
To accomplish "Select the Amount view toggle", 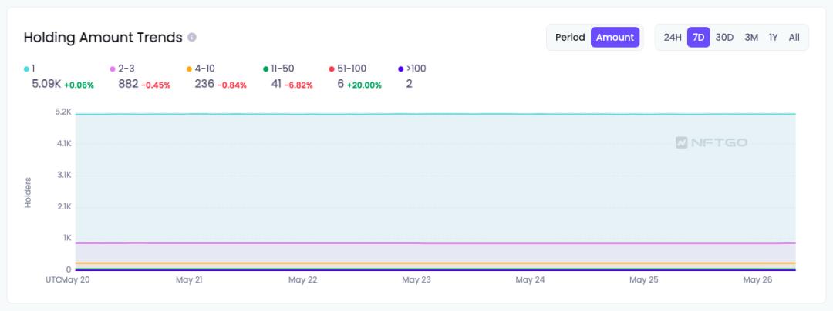I will (x=615, y=37).
